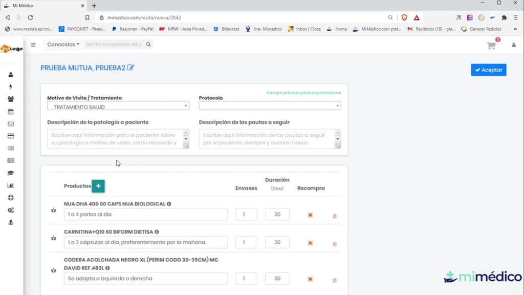Open the patients group sidebar icon
The width and height of the screenshot is (524, 295).
[x=11, y=99]
